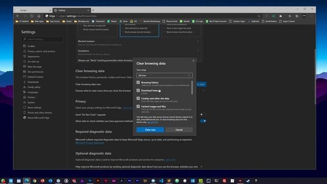This screenshot has height=184, width=327.
Task: Click the browser forward arrow
Action: (x=25, y=16)
